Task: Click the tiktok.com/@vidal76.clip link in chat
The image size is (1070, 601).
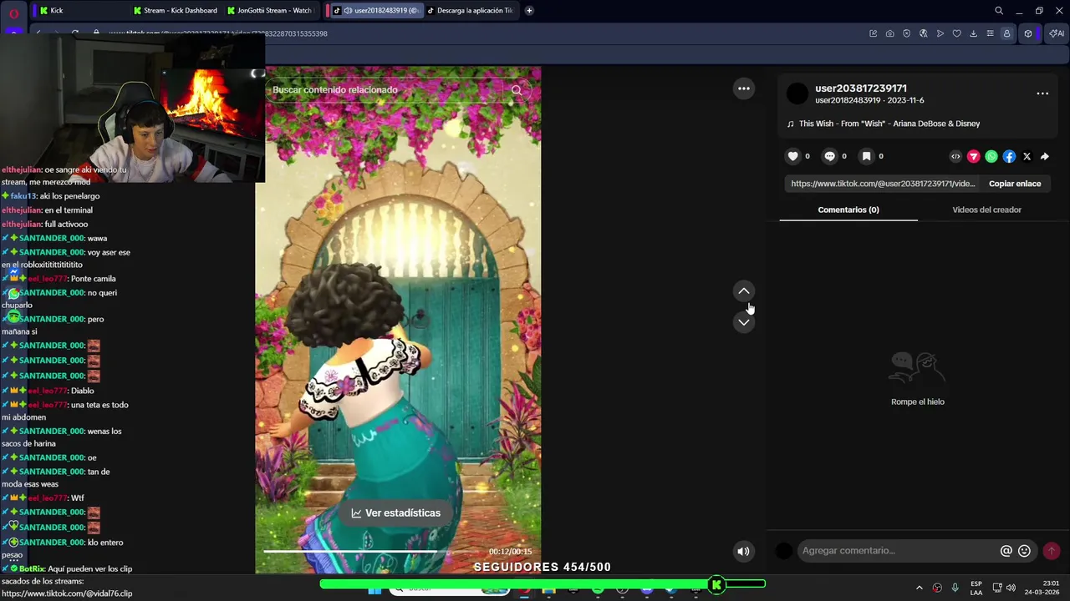Action: tap(67, 593)
